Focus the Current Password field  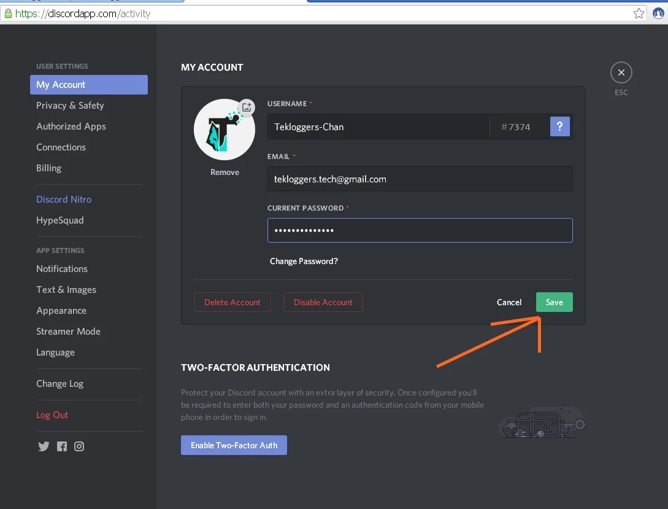[x=420, y=230]
